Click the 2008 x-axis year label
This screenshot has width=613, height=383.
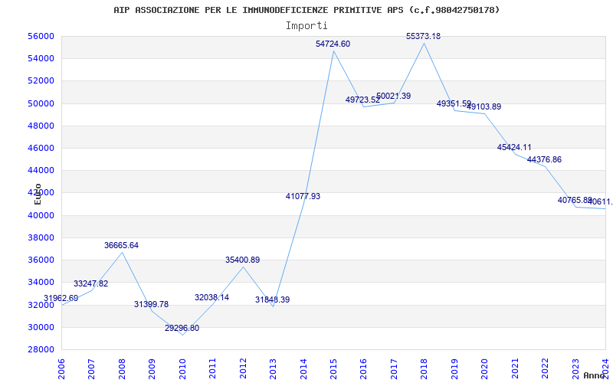[x=122, y=368]
